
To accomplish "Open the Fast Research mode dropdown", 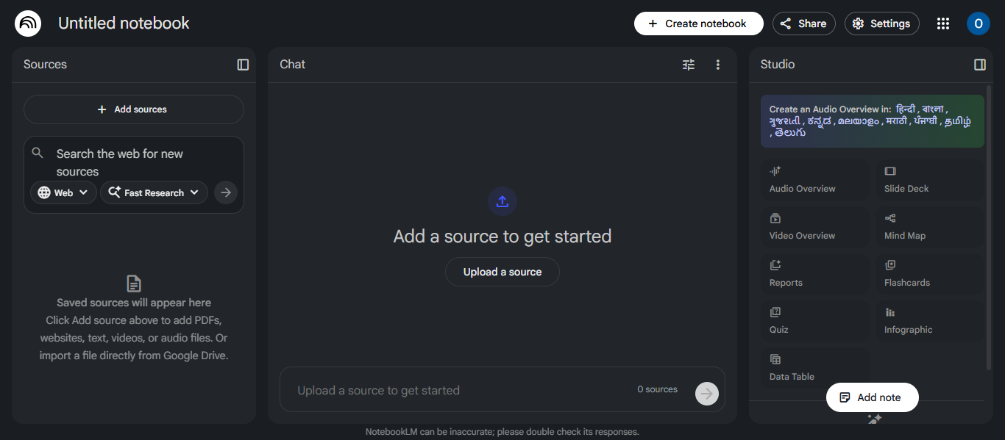I will (x=154, y=192).
